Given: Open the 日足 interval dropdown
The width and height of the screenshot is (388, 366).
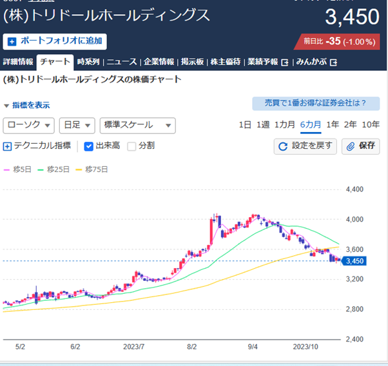Looking at the screenshot, I should pyautogui.click(x=77, y=126).
